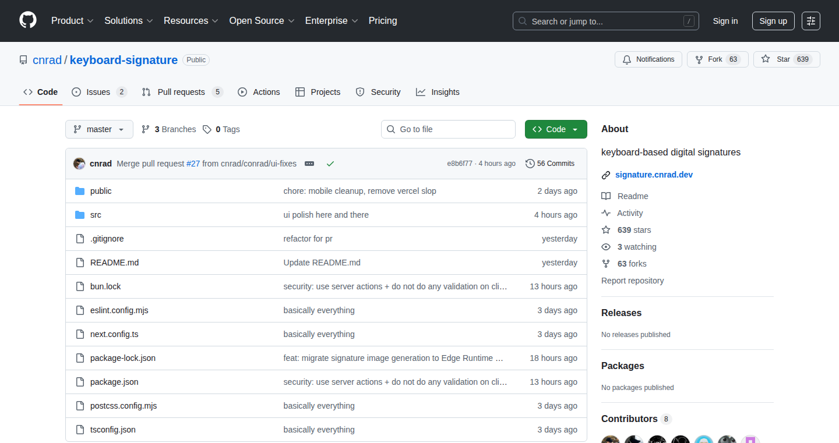View 56 Commits history

550,164
